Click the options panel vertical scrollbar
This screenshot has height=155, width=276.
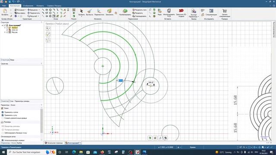click(x=41, y=121)
